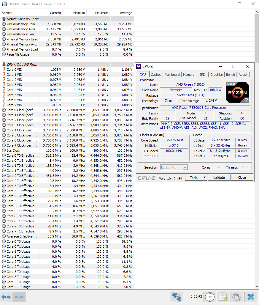This screenshot has width=259, height=305.
Task: Click the Max TDP 105.0 W value
Action: [x=215, y=90]
